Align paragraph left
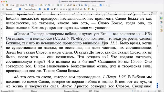 point(61,9)
